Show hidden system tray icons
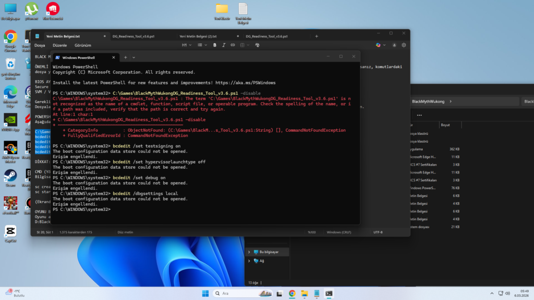This screenshot has width=534, height=300. click(x=492, y=294)
